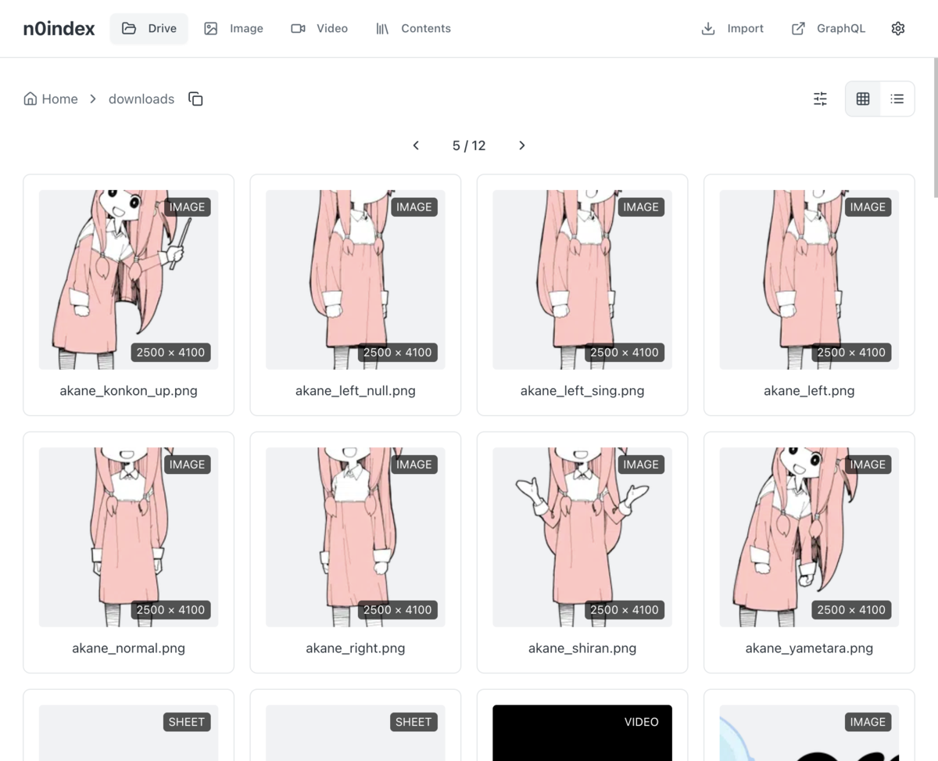The width and height of the screenshot is (938, 761).
Task: Go to next page arrow
Action: (522, 145)
